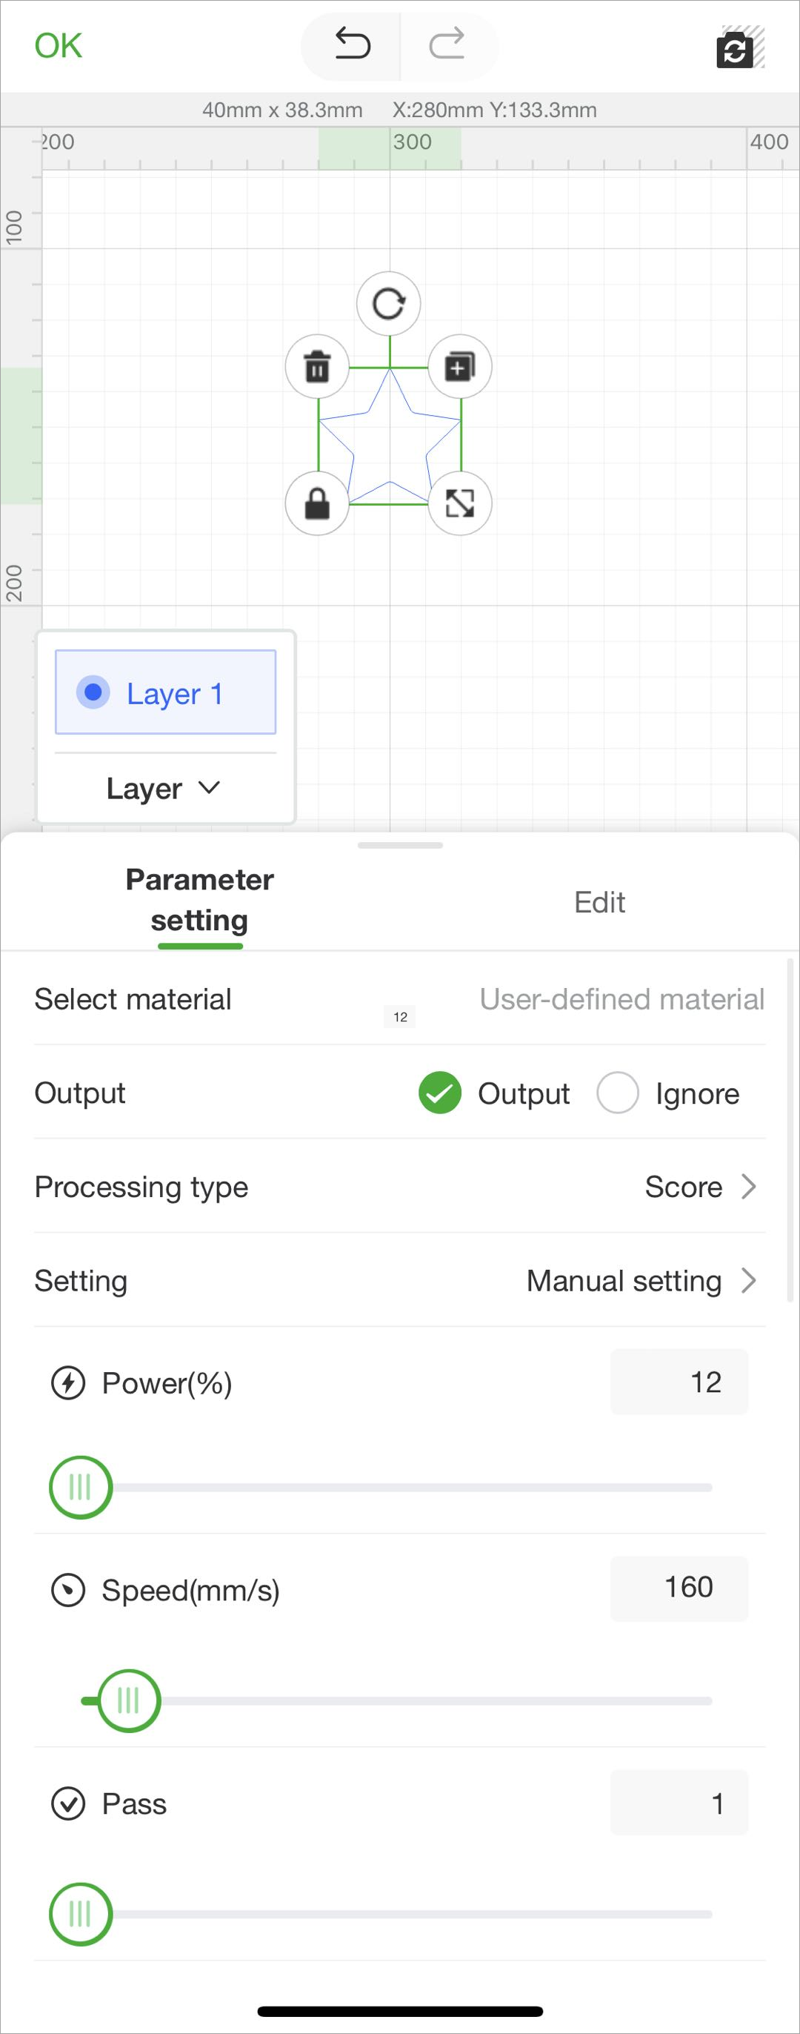800x2034 pixels.
Task: Redo the last action
Action: click(448, 46)
